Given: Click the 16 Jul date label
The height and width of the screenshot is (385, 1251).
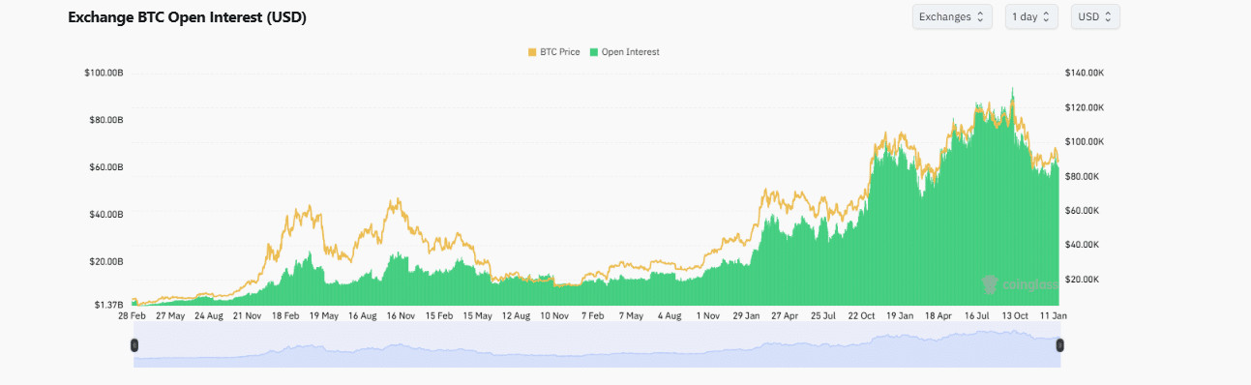Looking at the screenshot, I should (x=976, y=315).
